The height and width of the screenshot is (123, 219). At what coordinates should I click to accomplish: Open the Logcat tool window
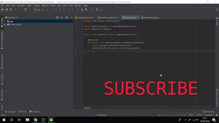(10, 112)
